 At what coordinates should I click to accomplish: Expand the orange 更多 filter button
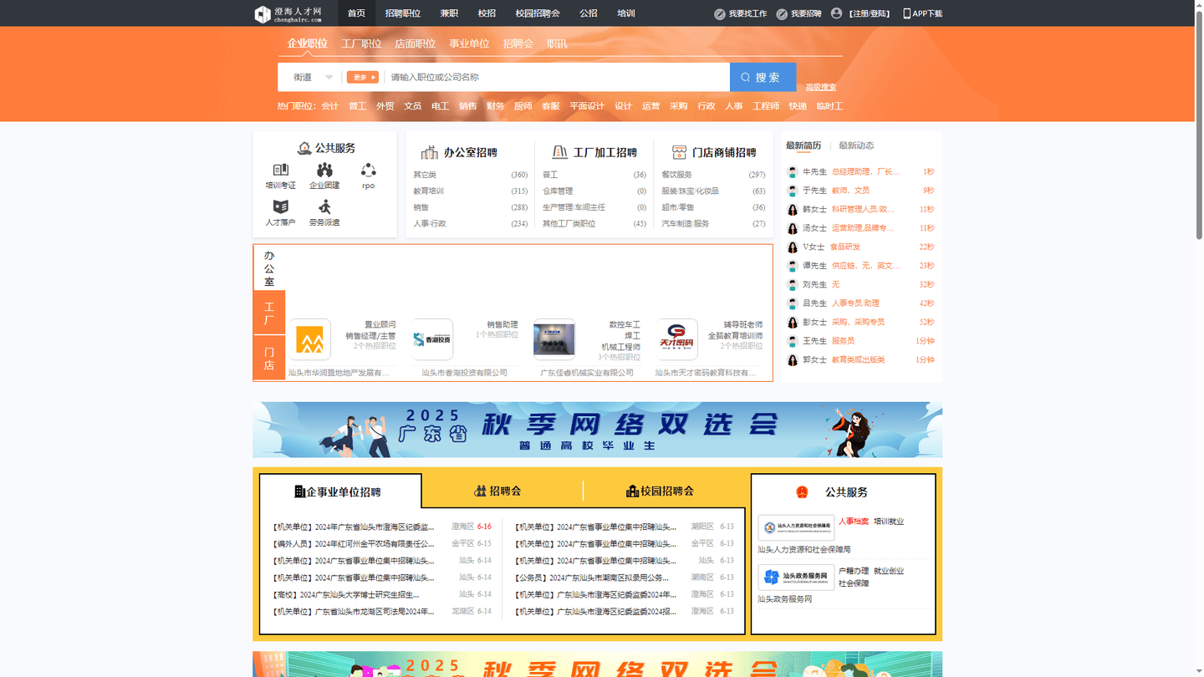coord(362,77)
